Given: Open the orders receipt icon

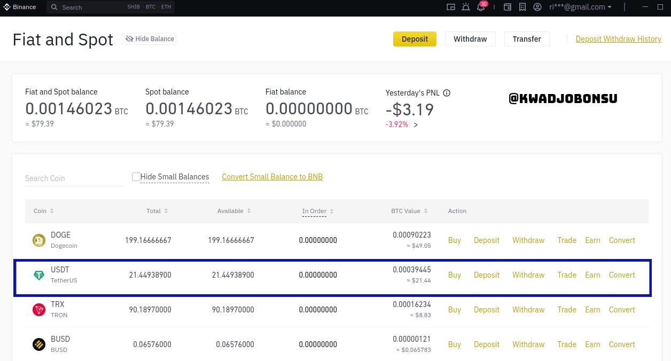Looking at the screenshot, I should click(x=522, y=7).
